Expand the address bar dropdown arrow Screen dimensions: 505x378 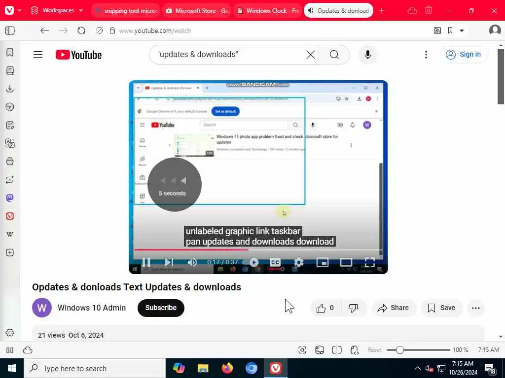462,31
